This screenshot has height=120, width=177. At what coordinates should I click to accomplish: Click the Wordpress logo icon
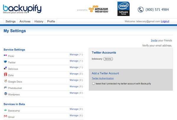pyautogui.click(x=5, y=94)
